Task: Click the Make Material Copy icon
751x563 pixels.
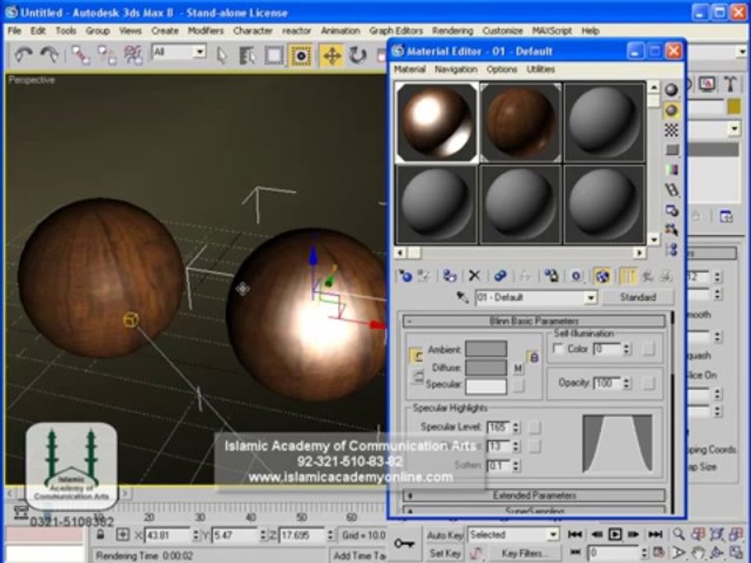Action: pos(500,276)
